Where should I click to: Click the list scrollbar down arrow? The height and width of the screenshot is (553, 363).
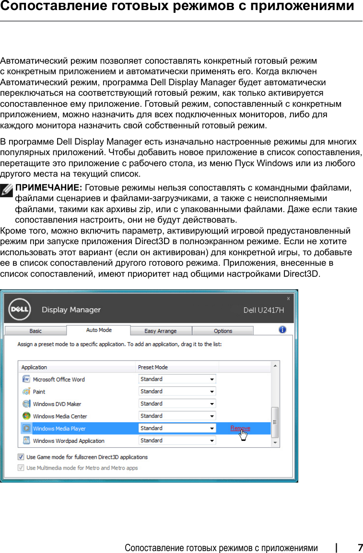pos(275,442)
